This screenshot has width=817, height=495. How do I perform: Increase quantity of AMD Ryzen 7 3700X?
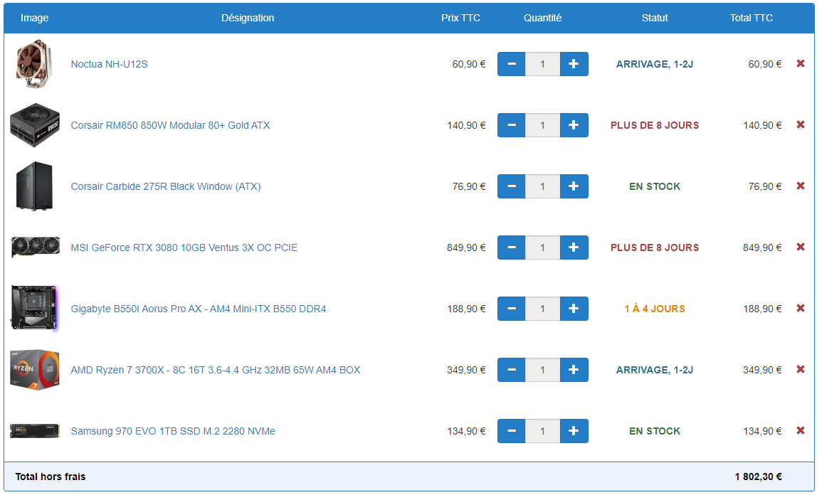(x=574, y=370)
